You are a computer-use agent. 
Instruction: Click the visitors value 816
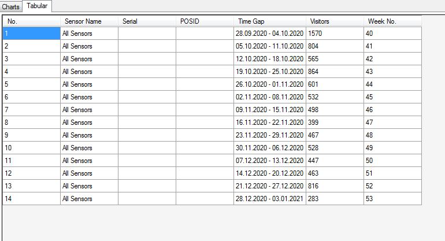(335, 186)
